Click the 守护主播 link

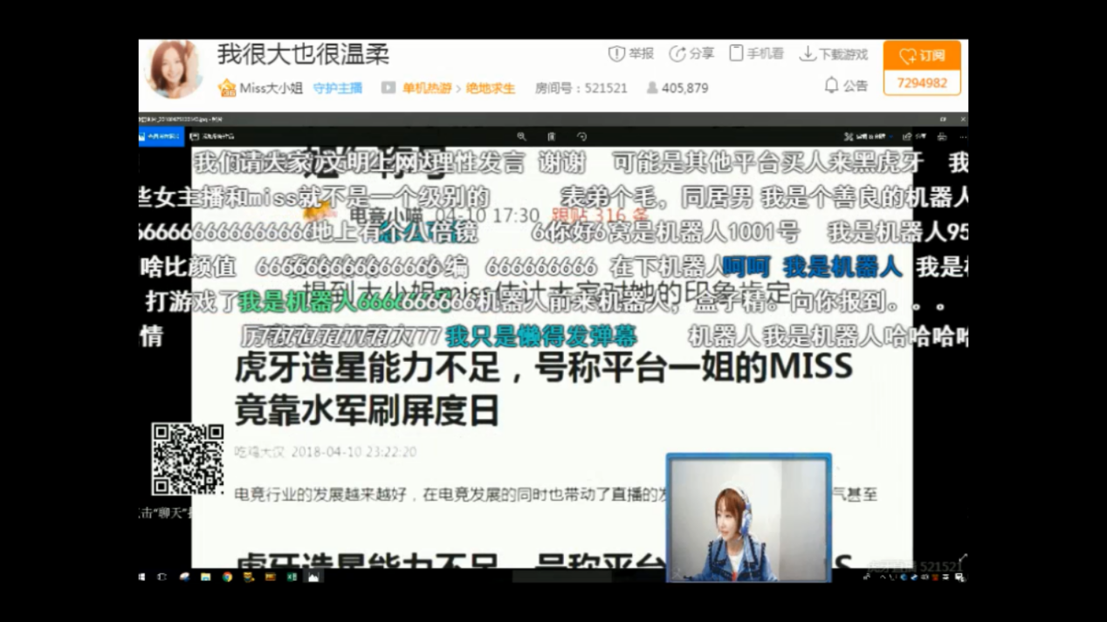click(338, 88)
